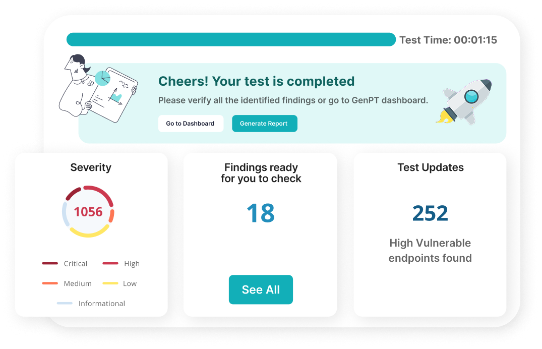Click the Critical legend label text
542x349 pixels.
point(75,264)
